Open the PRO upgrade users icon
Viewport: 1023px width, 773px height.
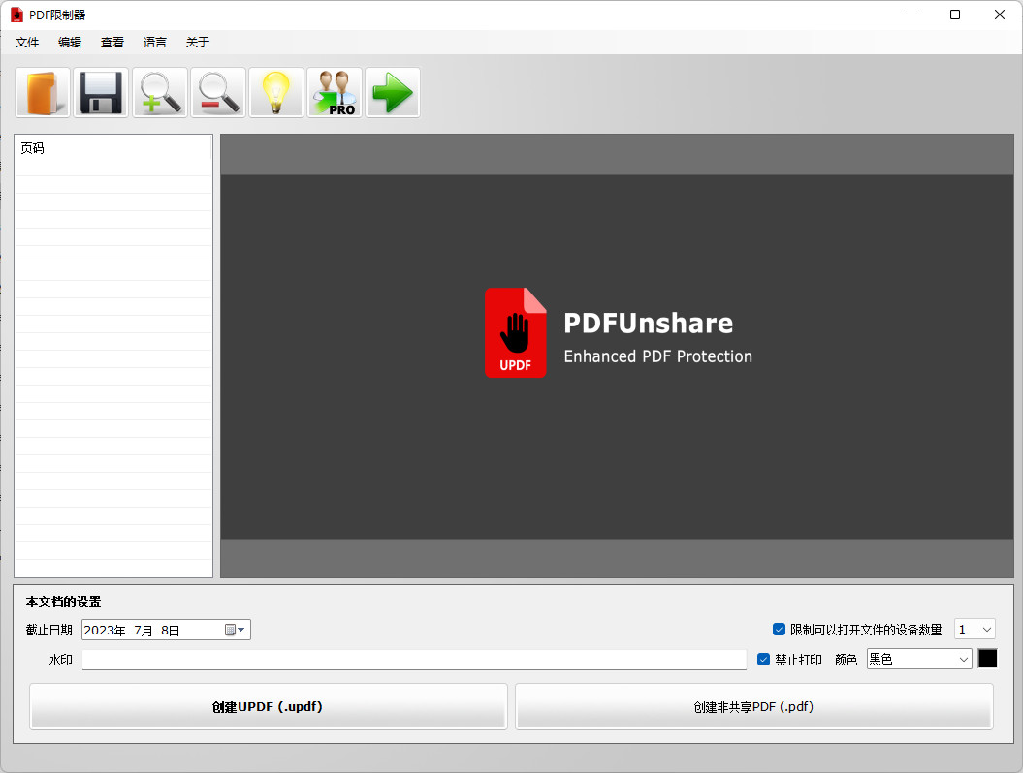[335, 93]
